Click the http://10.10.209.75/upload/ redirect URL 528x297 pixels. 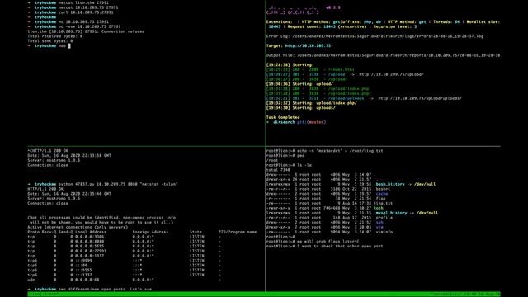coord(391,74)
